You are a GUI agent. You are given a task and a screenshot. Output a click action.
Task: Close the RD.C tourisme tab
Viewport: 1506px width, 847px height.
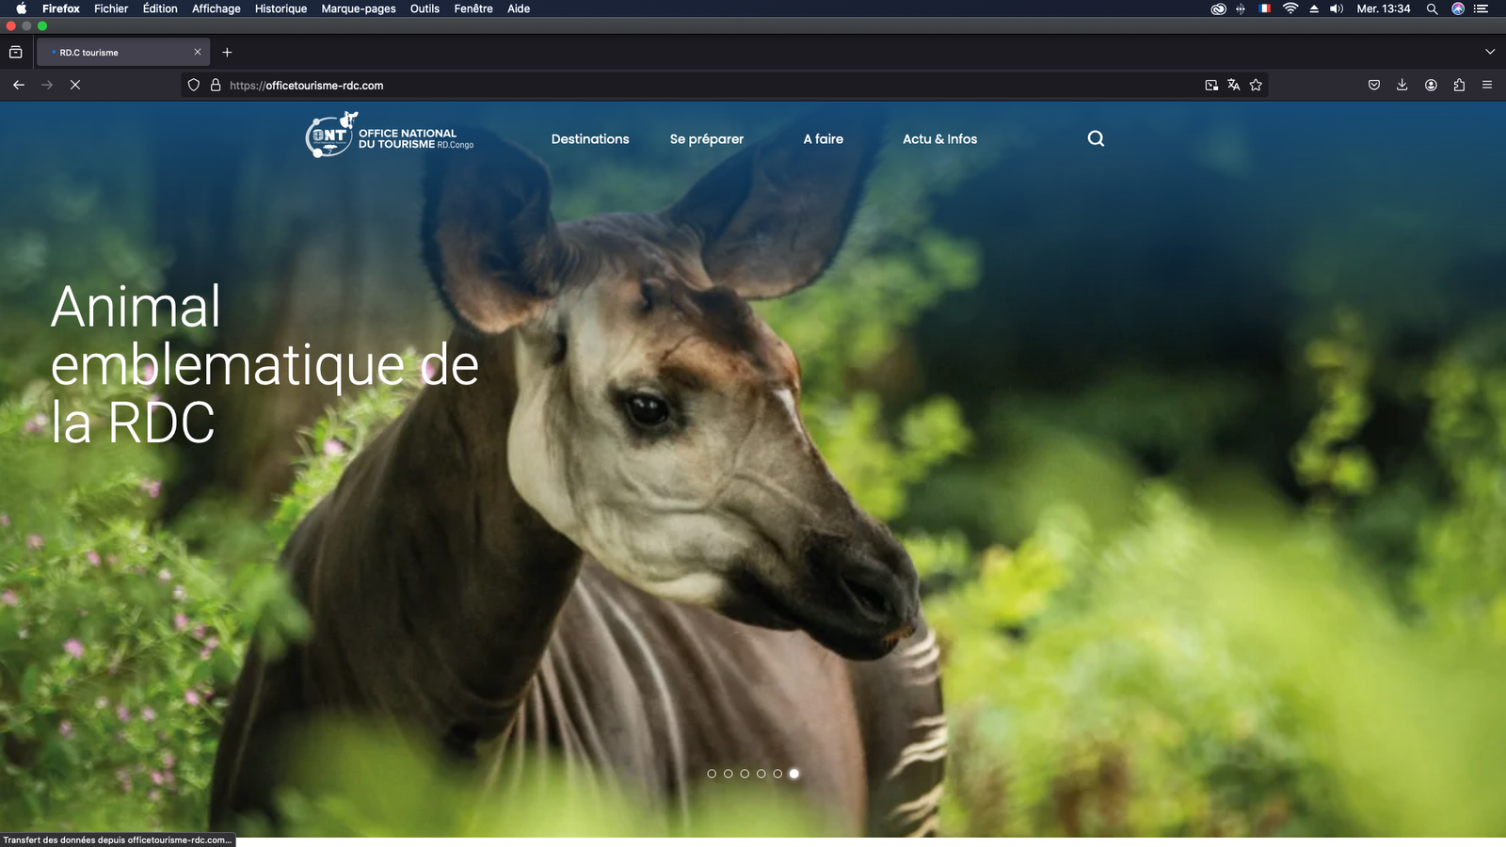click(198, 52)
